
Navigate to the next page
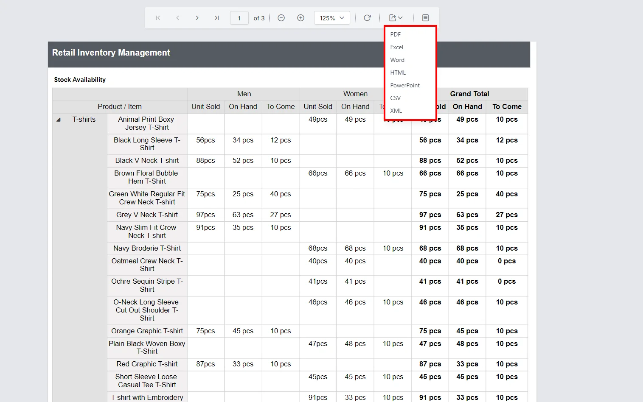(x=197, y=18)
